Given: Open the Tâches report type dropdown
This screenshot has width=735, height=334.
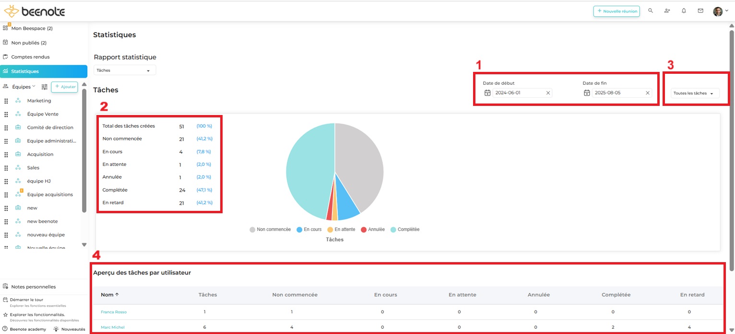Looking at the screenshot, I should pyautogui.click(x=124, y=70).
